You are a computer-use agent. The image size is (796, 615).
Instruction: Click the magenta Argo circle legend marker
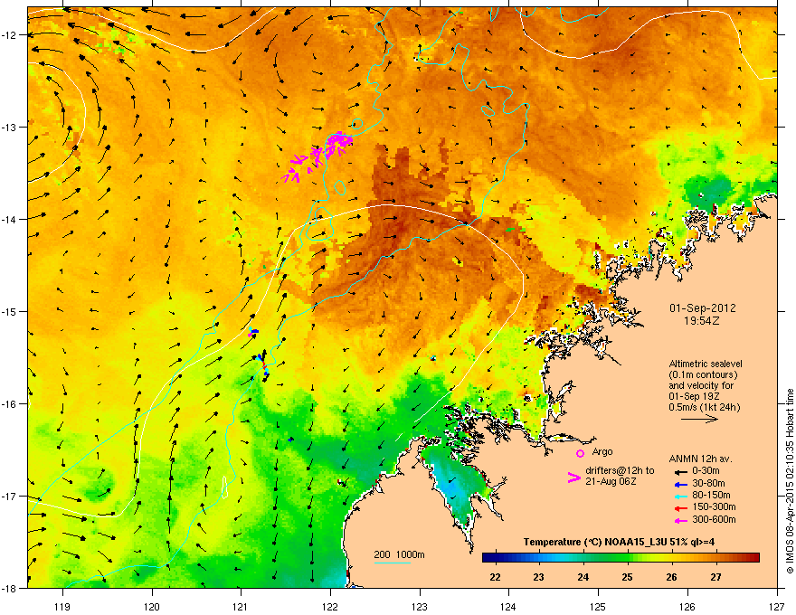(580, 453)
